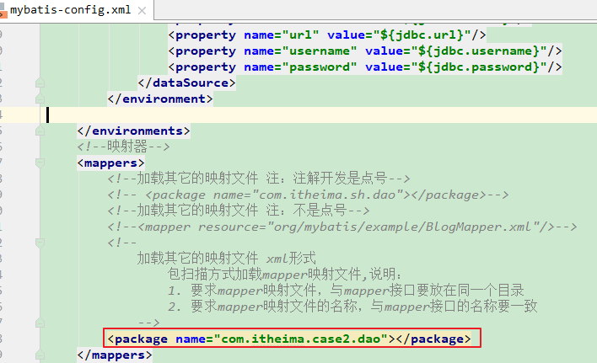
Task: Fold the multi-line comment starting <!--
Action: [40, 243]
